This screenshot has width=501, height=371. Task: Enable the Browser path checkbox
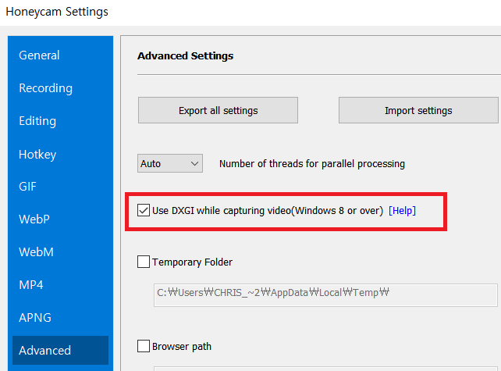pos(144,346)
